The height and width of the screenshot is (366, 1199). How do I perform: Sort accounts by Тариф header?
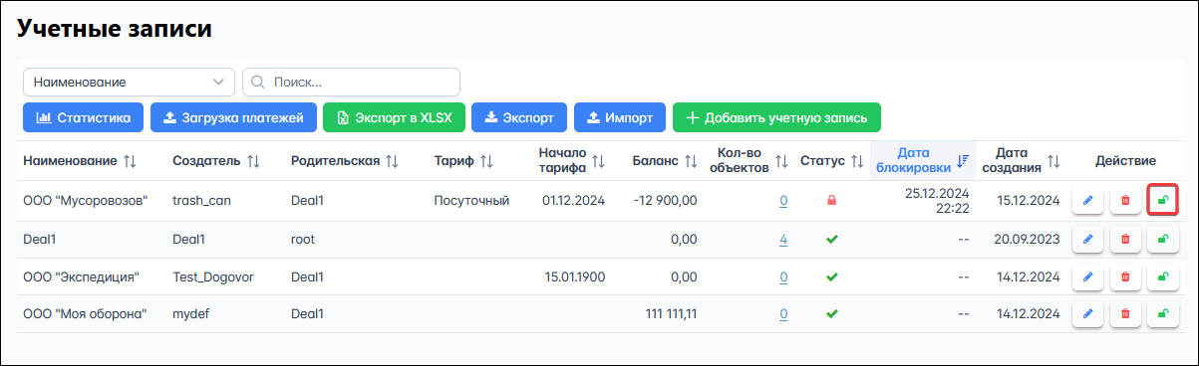point(463,160)
